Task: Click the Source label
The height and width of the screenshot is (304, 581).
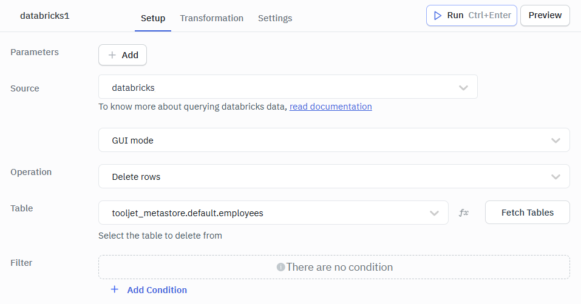Action: tap(25, 88)
